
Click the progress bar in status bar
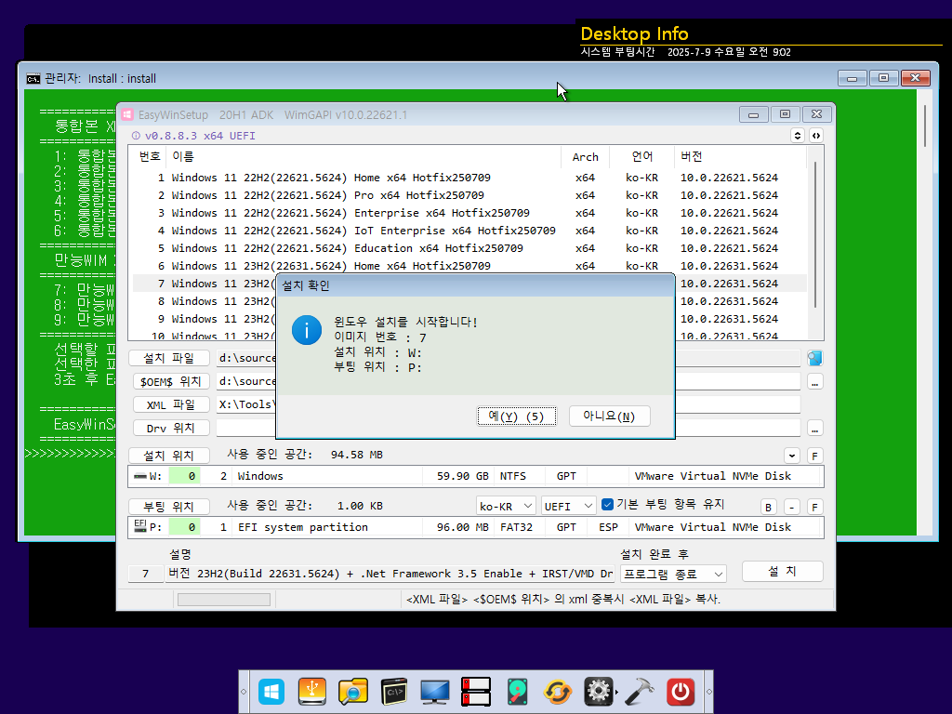tap(224, 600)
